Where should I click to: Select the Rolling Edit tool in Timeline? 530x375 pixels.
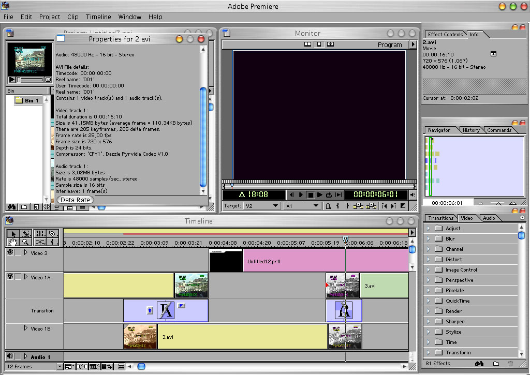(40, 233)
